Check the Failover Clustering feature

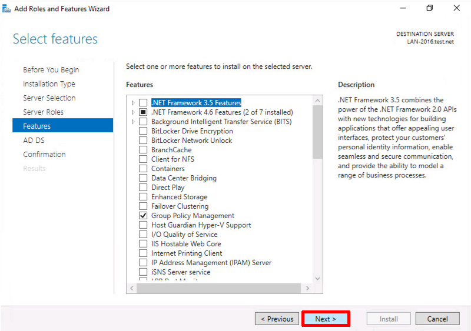143,206
